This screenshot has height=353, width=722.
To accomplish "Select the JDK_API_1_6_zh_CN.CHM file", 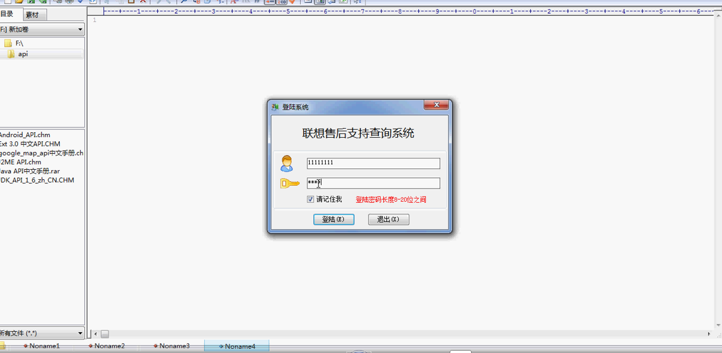I will tap(37, 180).
